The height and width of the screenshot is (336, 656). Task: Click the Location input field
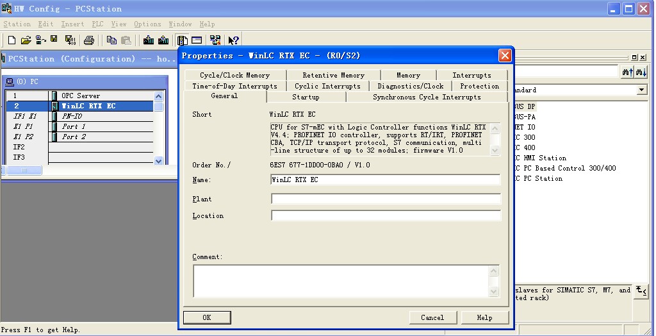click(x=385, y=215)
